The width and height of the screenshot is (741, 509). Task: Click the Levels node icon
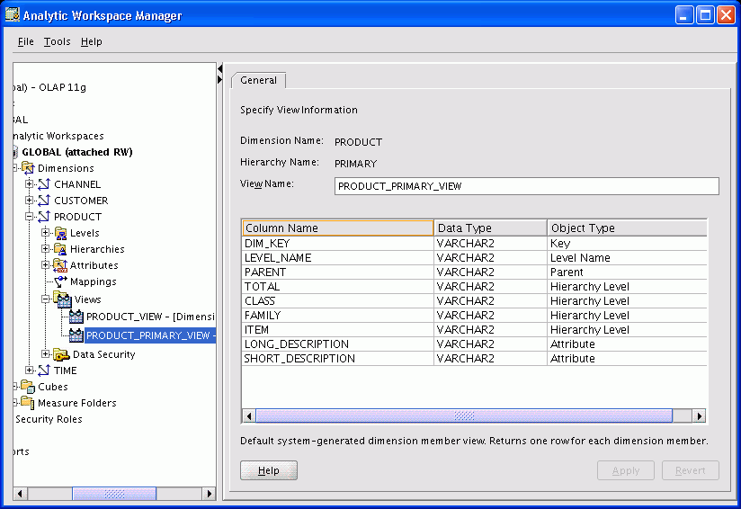(x=60, y=233)
